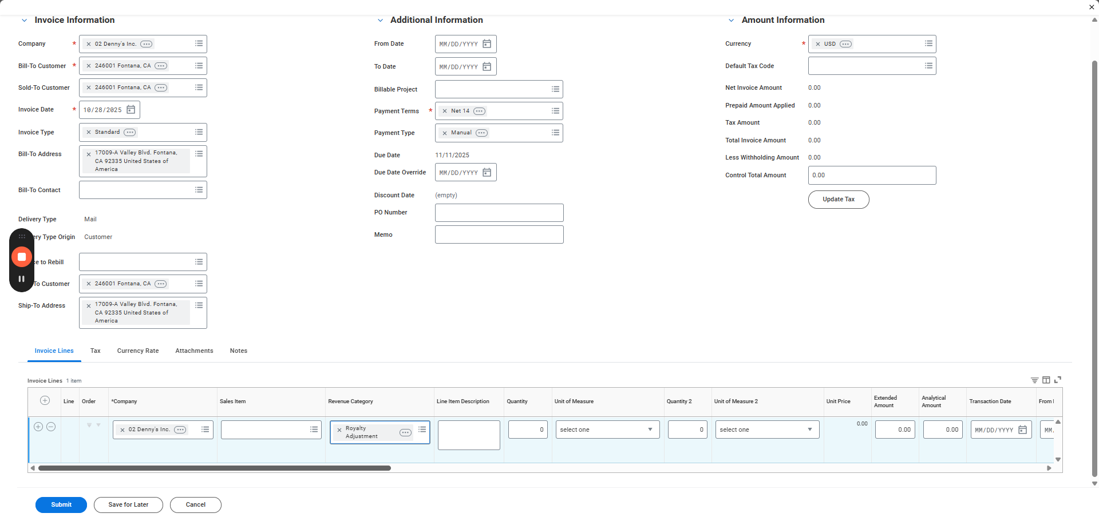Remove the invoice line with minus icon
Image resolution: width=1099 pixels, height=521 pixels.
point(51,427)
